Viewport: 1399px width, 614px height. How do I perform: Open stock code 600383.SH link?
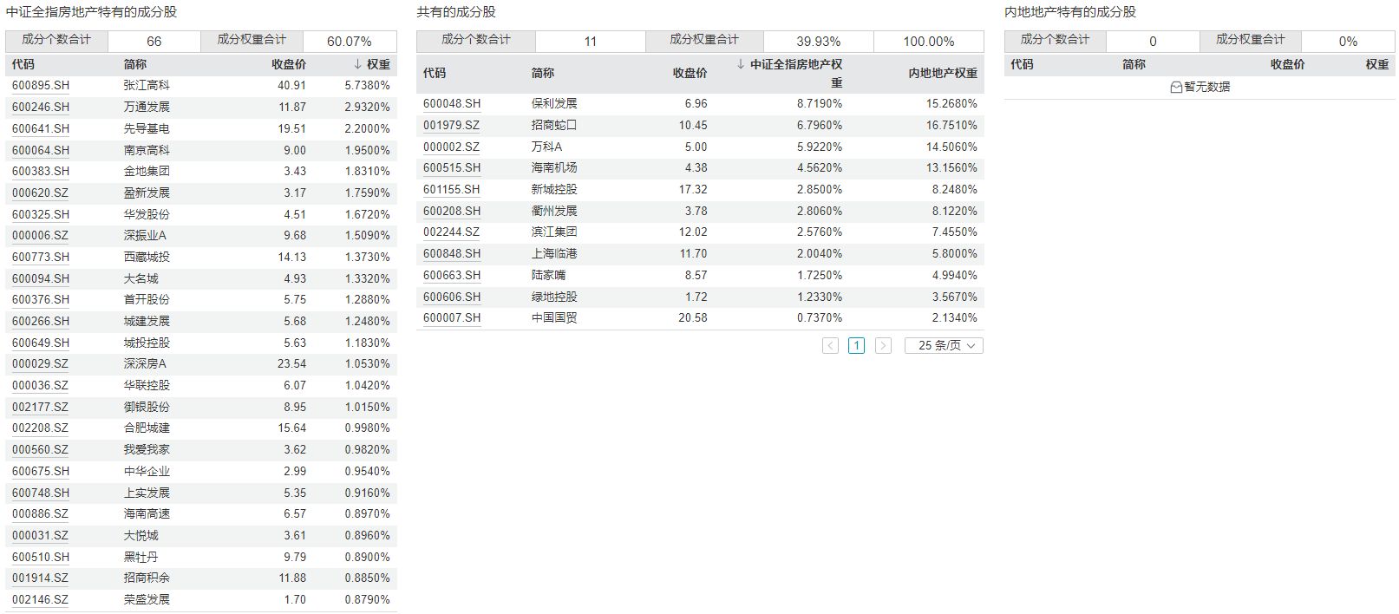pyautogui.click(x=41, y=171)
